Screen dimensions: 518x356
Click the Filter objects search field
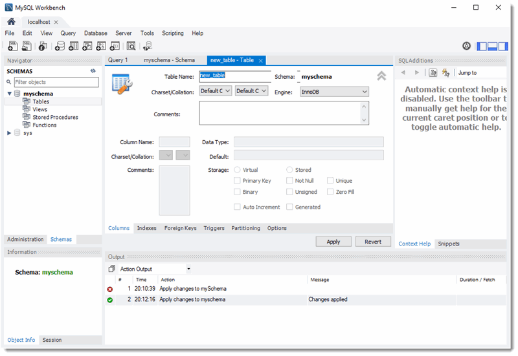tap(56, 82)
